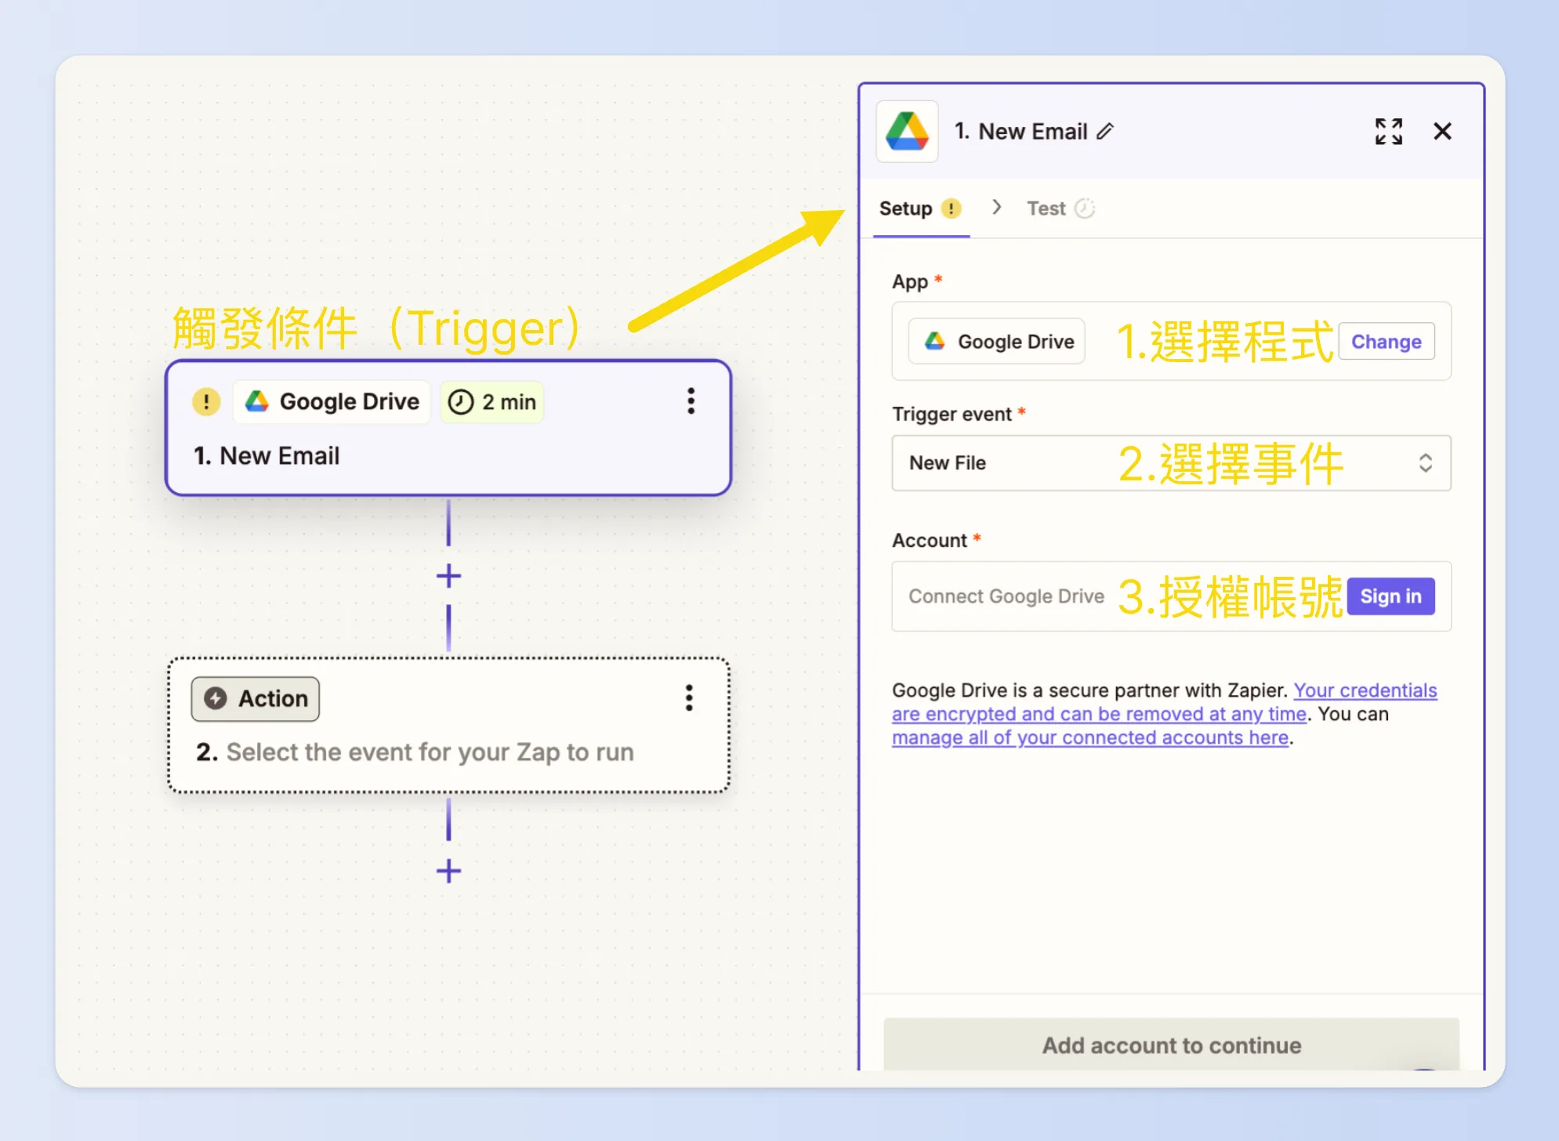Click the Trigger event dropdown arrows
This screenshot has width=1559, height=1141.
point(1425,463)
